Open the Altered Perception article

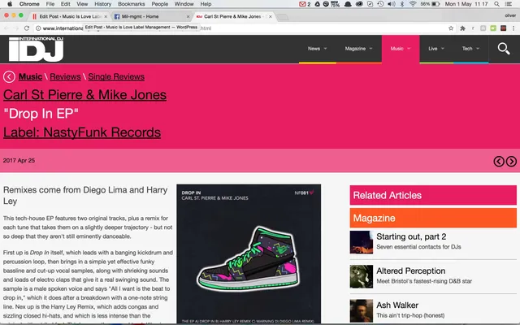tap(411, 271)
